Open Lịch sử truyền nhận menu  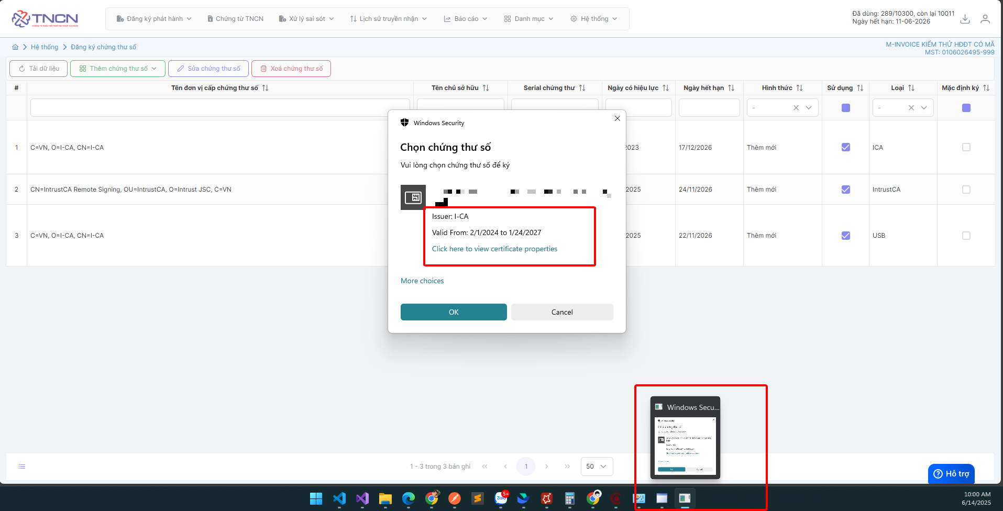click(389, 19)
